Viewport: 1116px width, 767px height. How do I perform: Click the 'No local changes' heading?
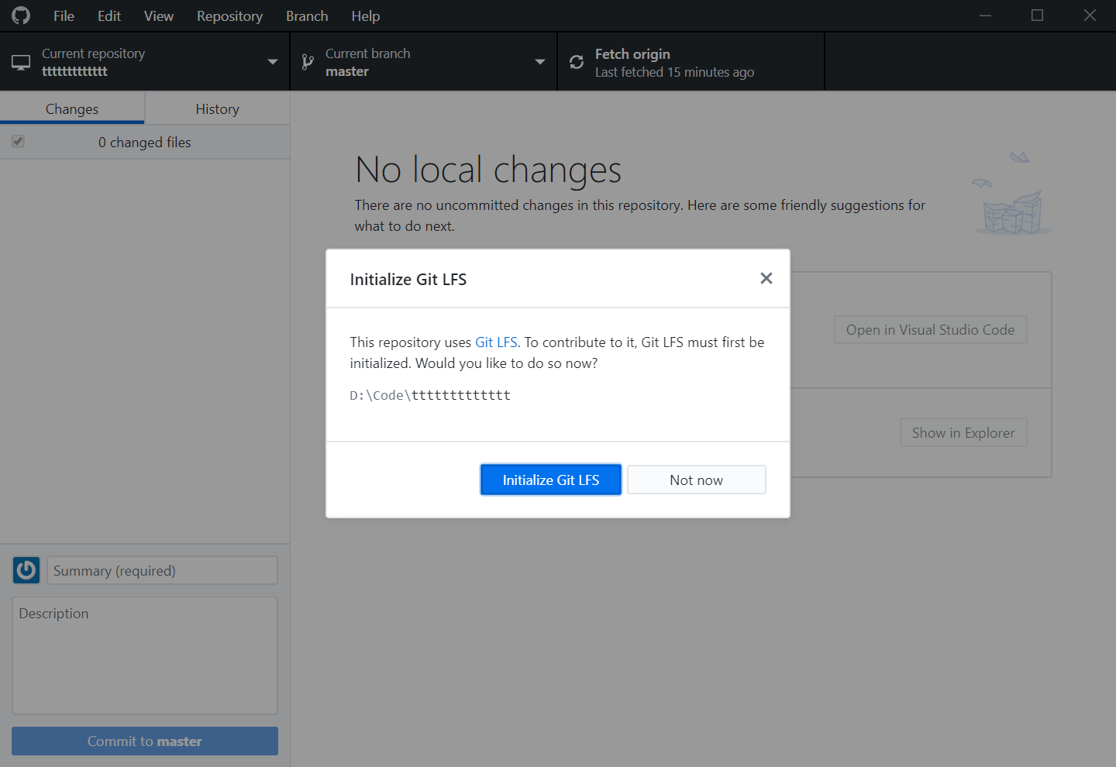488,170
